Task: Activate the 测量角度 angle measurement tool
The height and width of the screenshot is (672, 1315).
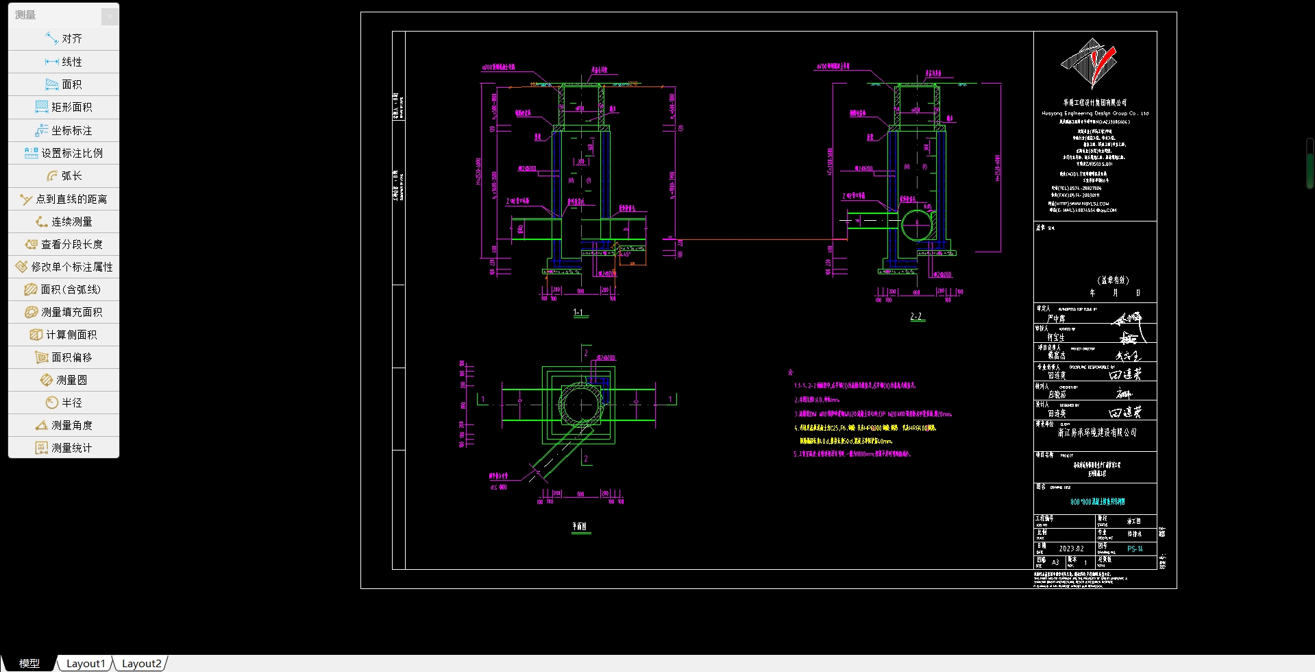Action: pos(63,425)
